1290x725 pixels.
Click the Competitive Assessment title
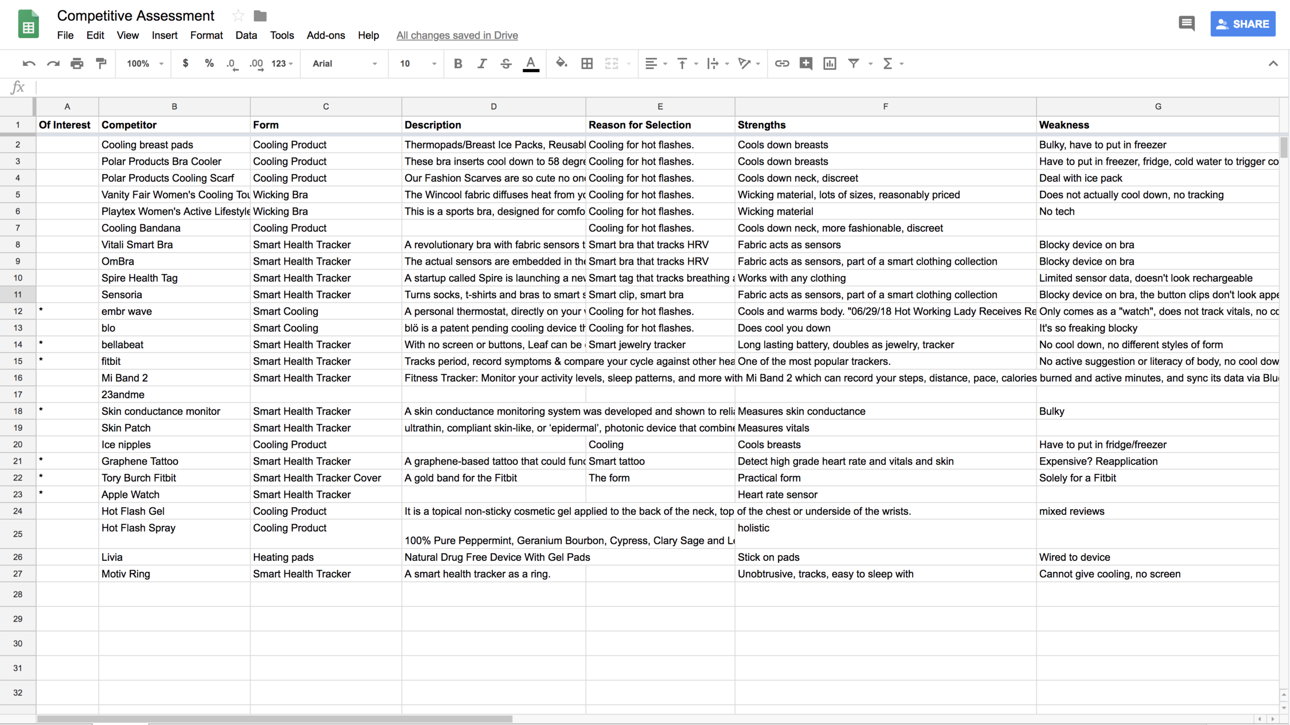pyautogui.click(x=135, y=15)
